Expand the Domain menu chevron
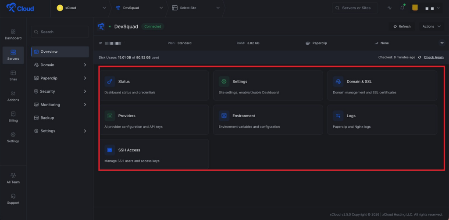Image resolution: width=449 pixels, height=220 pixels. [x=85, y=65]
